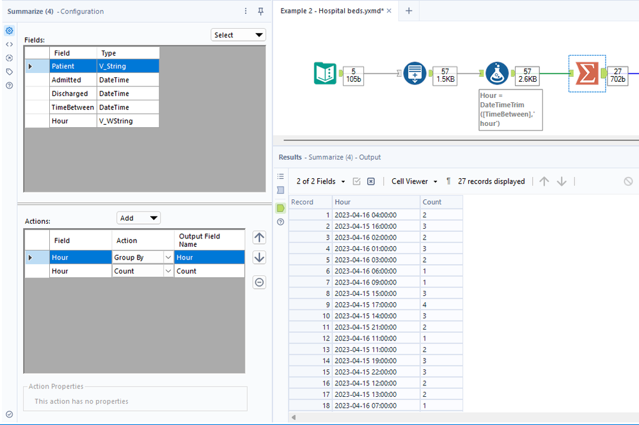Open the Annotation tag sidebar icon
639x425 pixels.
[x=9, y=72]
